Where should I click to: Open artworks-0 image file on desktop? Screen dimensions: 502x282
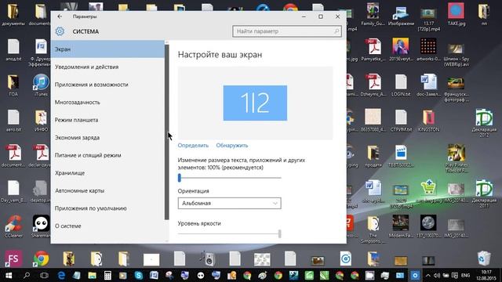click(428, 49)
